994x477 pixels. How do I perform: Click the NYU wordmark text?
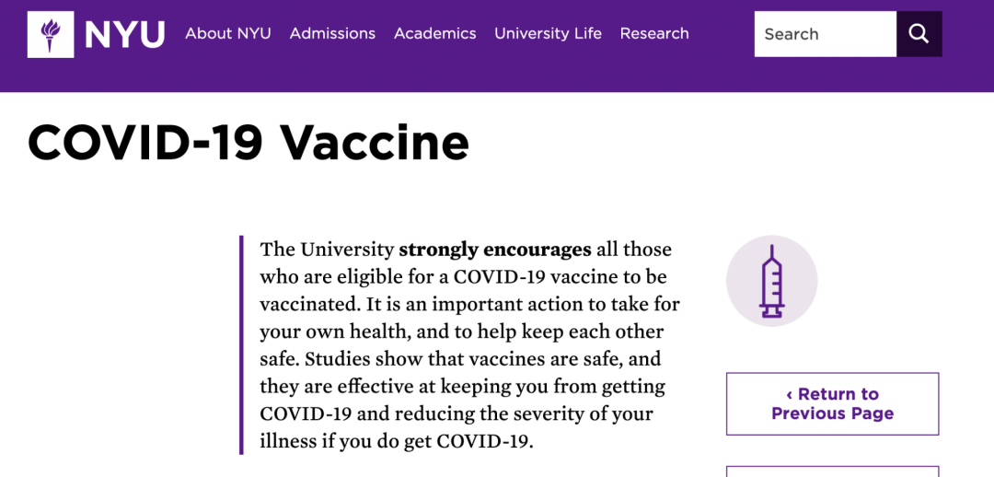(124, 34)
